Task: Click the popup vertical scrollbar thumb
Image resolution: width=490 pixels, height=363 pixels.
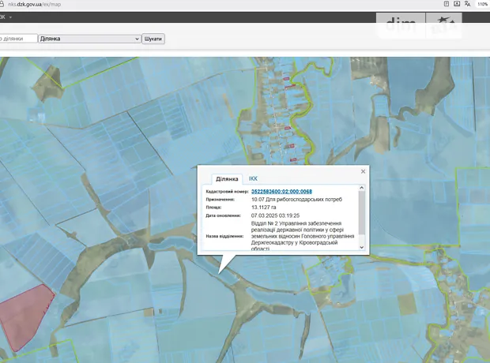Action: coord(362,211)
